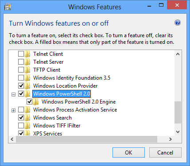Click folder icon beside Windows Location Provider

click(x=27, y=86)
